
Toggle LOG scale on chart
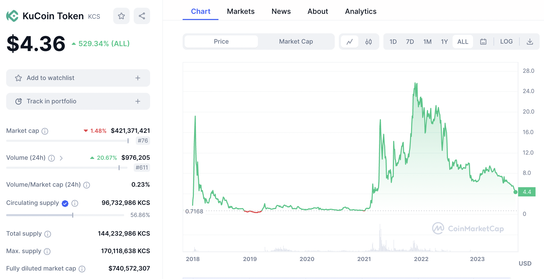[506, 42]
